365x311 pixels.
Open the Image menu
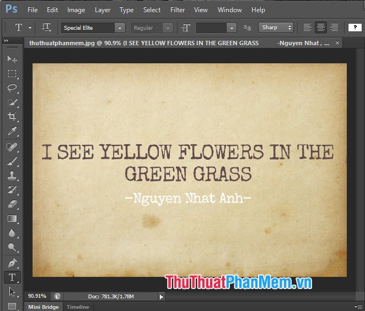[x=76, y=10]
